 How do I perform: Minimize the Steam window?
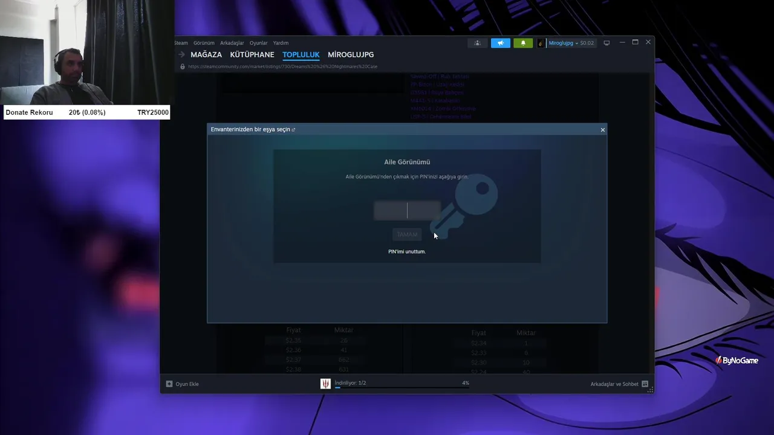[623, 42]
